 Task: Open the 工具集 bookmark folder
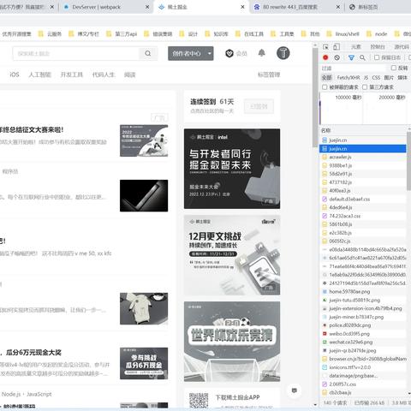pos(283,34)
